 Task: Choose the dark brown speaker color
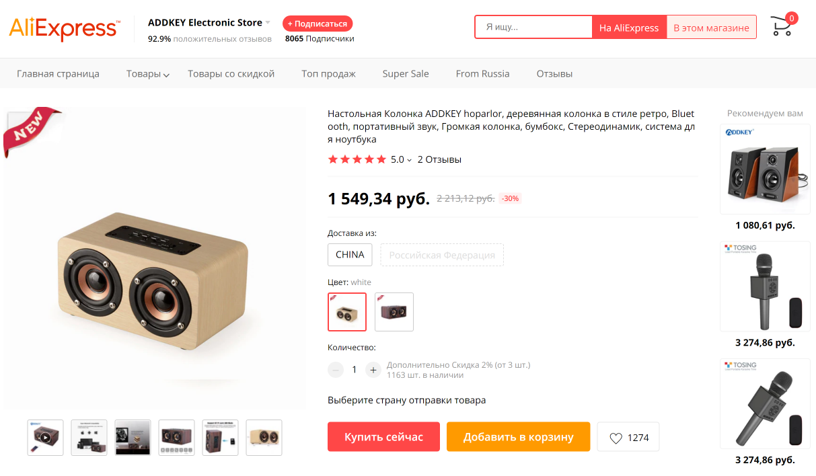coord(394,312)
